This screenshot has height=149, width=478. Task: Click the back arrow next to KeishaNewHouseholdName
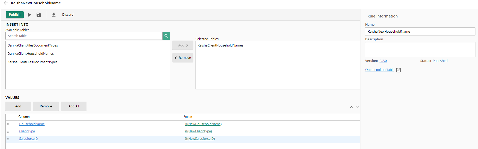point(6,3)
